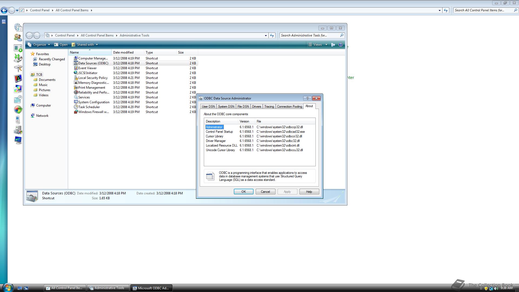Image resolution: width=519 pixels, height=292 pixels.
Task: Click the Computer Management file icon
Action: 76,58
